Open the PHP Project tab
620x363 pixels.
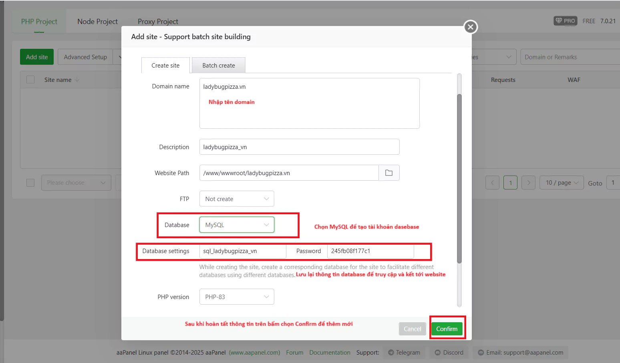(x=39, y=22)
